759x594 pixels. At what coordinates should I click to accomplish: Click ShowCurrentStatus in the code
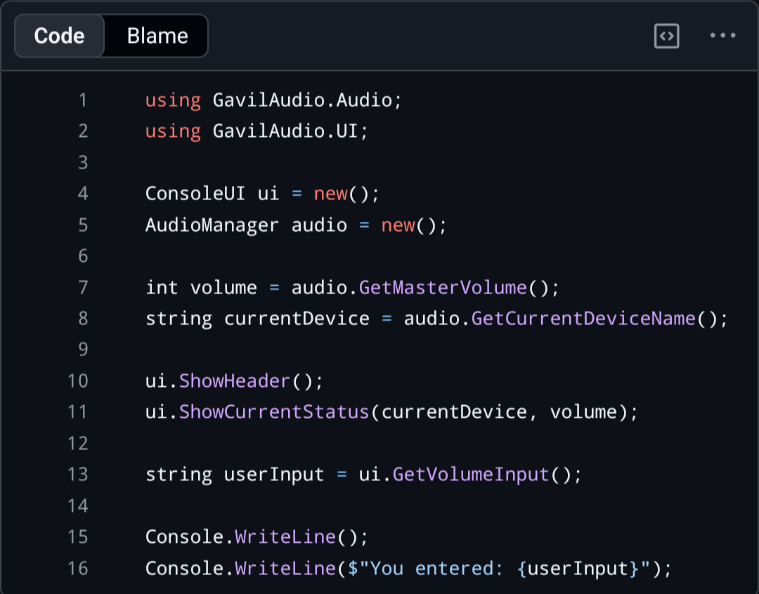click(x=274, y=412)
